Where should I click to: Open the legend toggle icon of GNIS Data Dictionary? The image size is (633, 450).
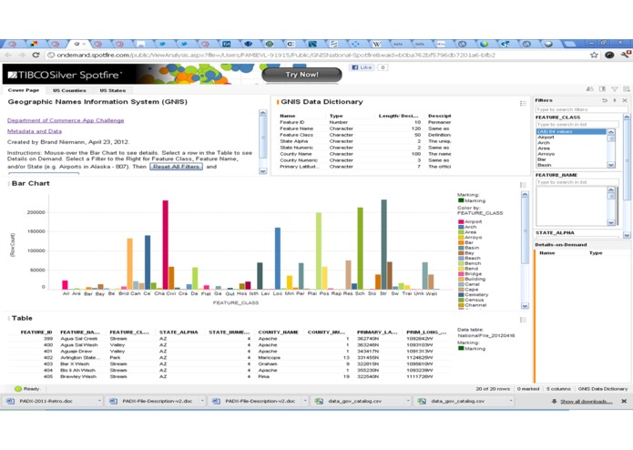523,104
